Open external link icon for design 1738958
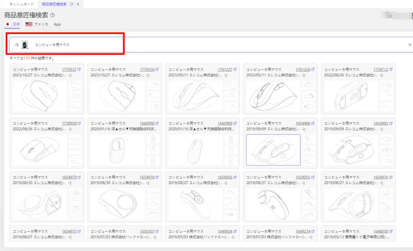This screenshot has height=251, width=413. [79, 123]
